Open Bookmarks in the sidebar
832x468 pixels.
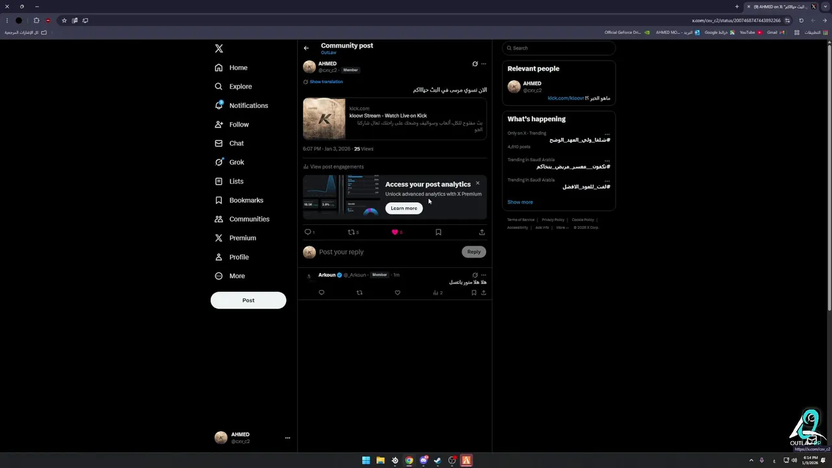[x=239, y=200]
